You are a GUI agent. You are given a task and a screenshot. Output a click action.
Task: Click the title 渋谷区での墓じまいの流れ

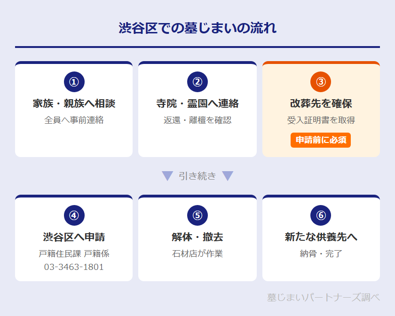click(197, 28)
